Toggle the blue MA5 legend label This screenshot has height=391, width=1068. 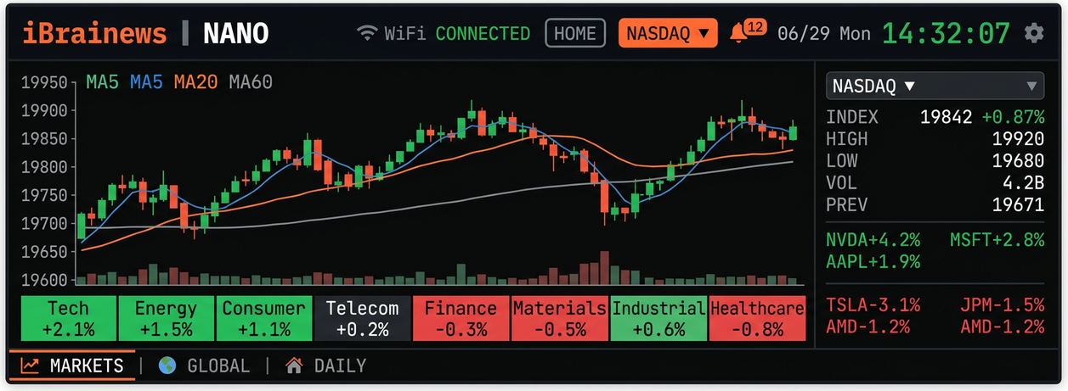point(147,82)
